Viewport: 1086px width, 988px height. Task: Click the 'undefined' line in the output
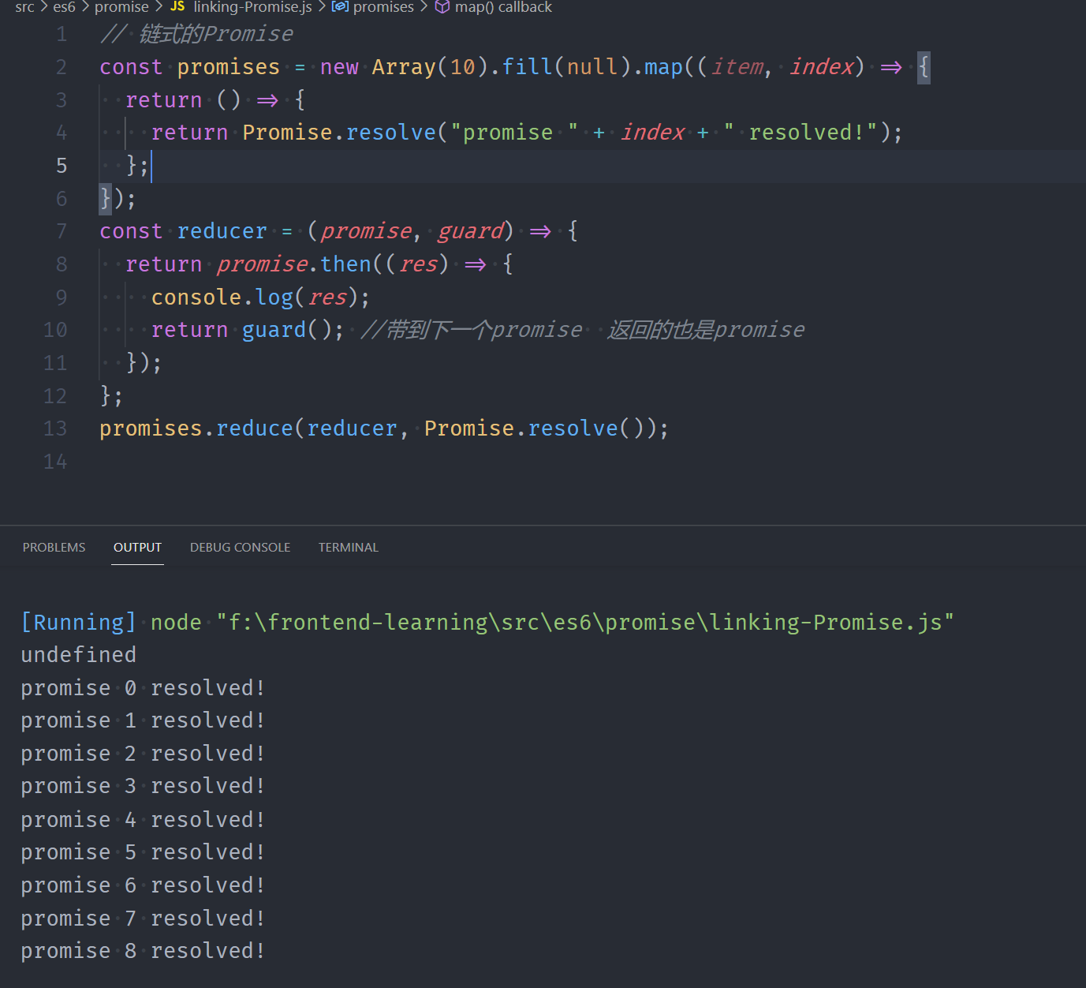(78, 655)
